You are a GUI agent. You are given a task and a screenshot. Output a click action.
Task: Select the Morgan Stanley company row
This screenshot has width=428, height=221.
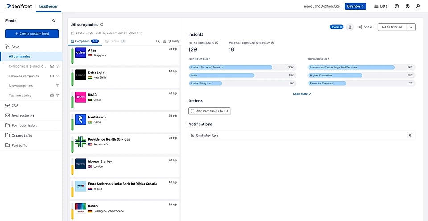pyautogui.click(x=124, y=167)
